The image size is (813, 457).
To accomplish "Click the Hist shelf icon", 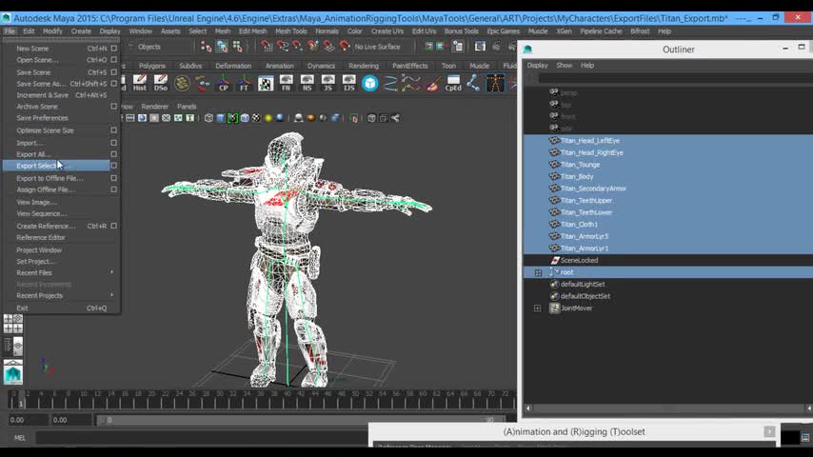I will point(140,84).
